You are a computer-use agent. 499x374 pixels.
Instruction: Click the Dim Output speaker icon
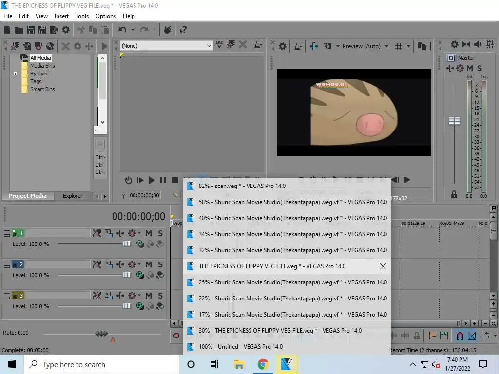tap(478, 44)
